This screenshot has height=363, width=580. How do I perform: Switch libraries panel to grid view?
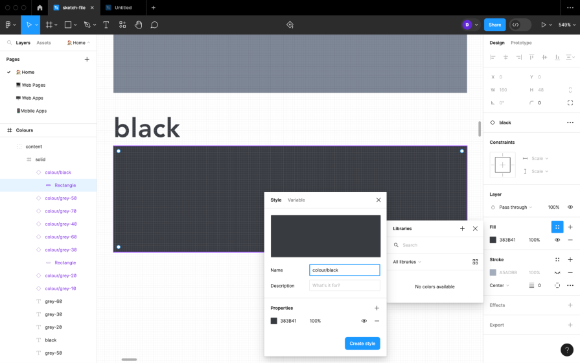point(475,262)
